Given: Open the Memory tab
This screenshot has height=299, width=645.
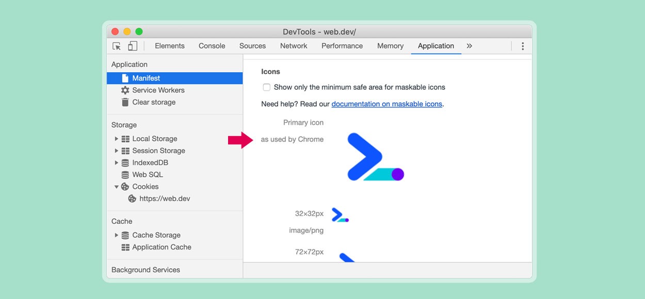Looking at the screenshot, I should (x=390, y=46).
